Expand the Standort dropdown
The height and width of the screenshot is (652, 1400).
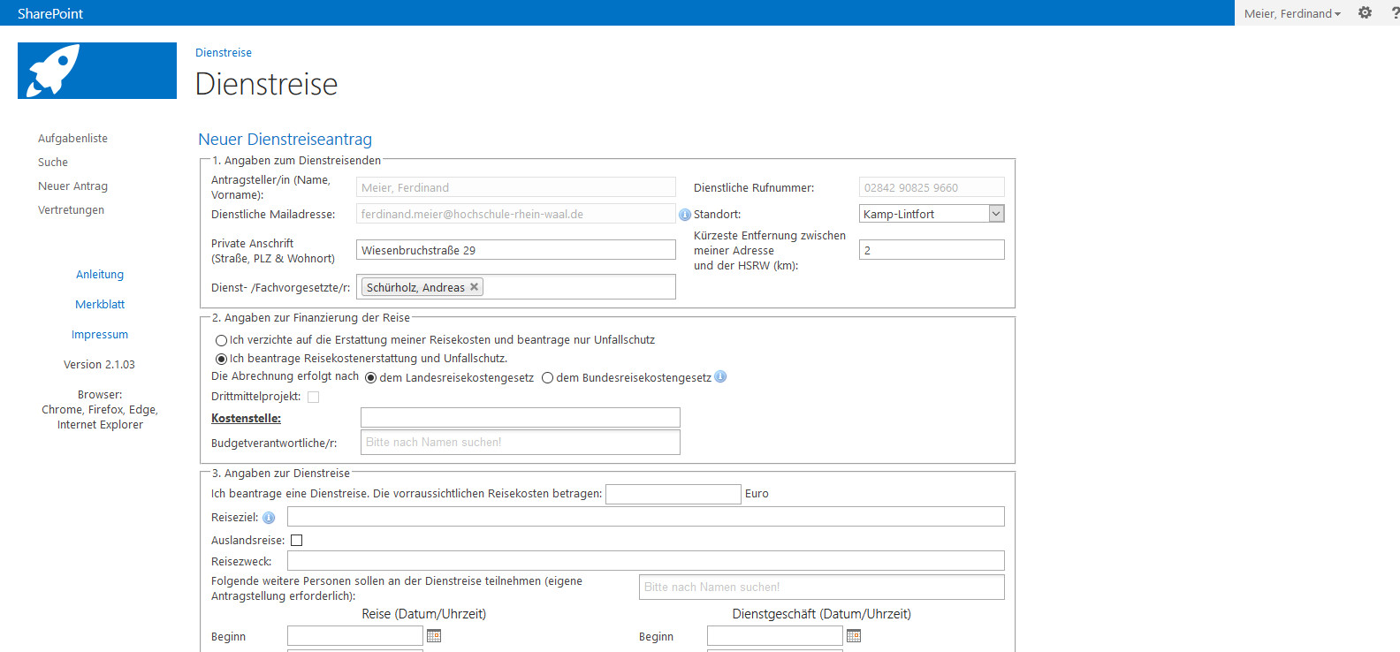[x=996, y=214]
